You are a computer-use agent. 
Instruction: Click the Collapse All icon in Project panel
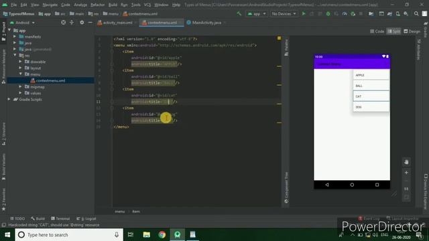[72, 23]
